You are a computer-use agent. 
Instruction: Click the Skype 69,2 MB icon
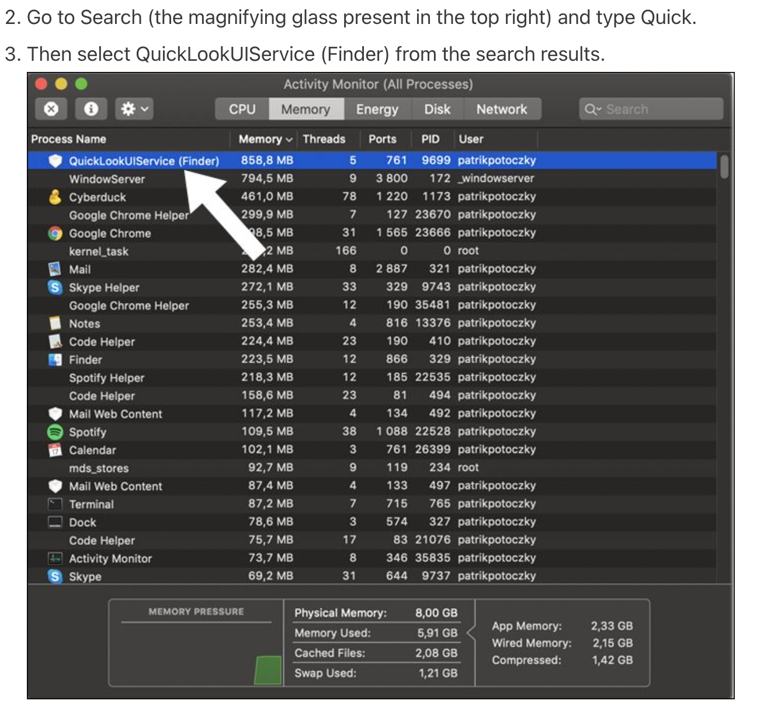(55, 577)
